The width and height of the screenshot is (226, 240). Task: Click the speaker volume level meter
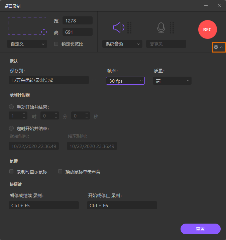click(x=129, y=28)
